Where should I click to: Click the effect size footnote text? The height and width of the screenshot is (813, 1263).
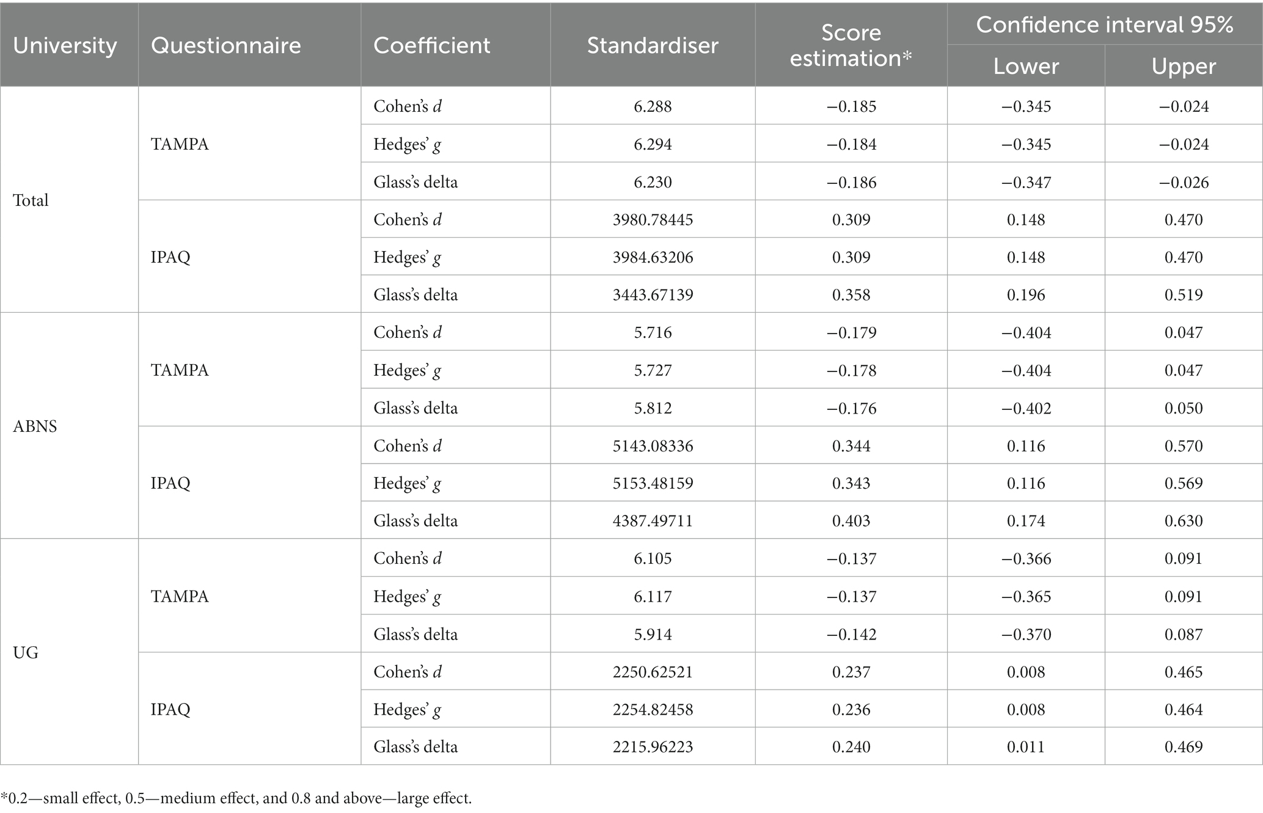pyautogui.click(x=236, y=798)
